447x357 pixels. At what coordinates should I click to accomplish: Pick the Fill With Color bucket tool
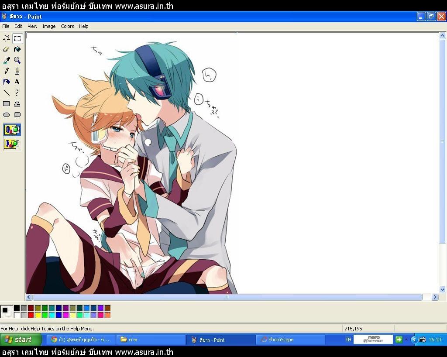pyautogui.click(x=17, y=49)
